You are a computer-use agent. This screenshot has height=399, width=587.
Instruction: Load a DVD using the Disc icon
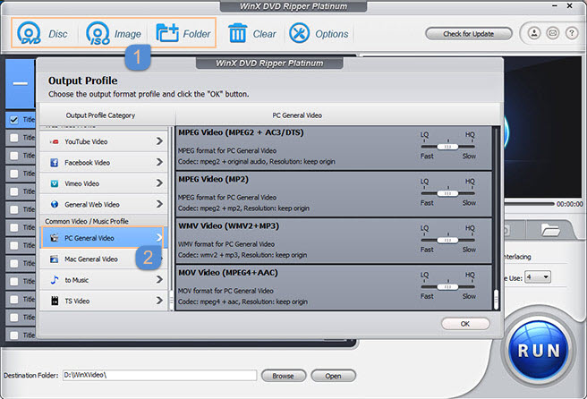(x=42, y=33)
